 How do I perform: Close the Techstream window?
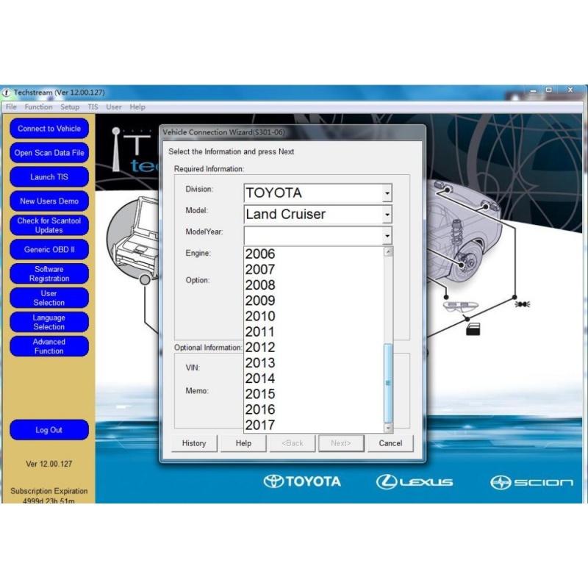[570, 90]
